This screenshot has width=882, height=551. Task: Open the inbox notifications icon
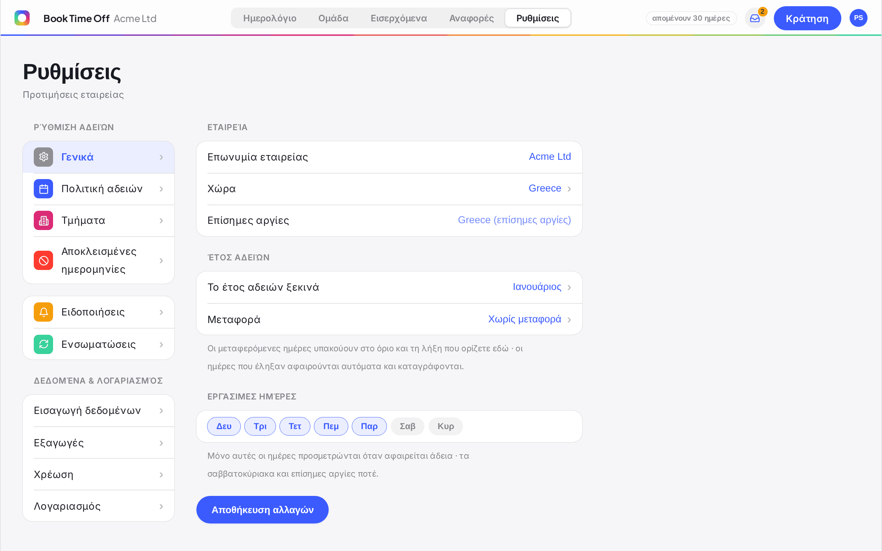(755, 18)
